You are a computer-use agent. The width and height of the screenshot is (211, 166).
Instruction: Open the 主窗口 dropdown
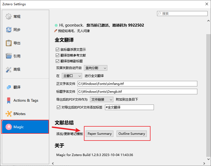coord(72,76)
